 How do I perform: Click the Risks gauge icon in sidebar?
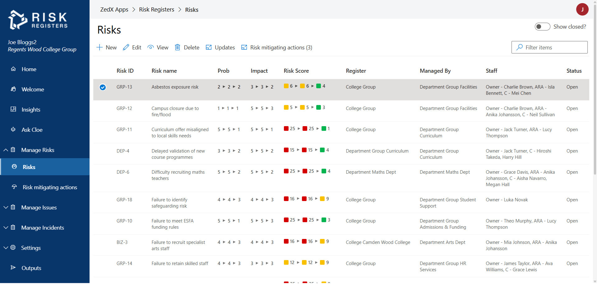(14, 167)
